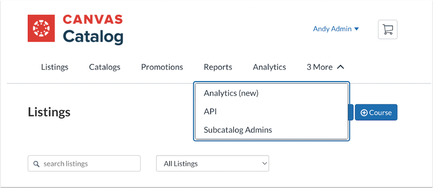Click the red Canvas logo icon

click(41, 28)
